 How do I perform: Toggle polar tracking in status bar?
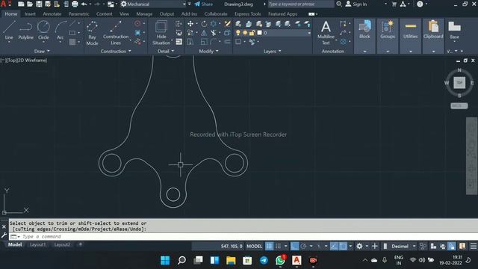click(x=303, y=246)
